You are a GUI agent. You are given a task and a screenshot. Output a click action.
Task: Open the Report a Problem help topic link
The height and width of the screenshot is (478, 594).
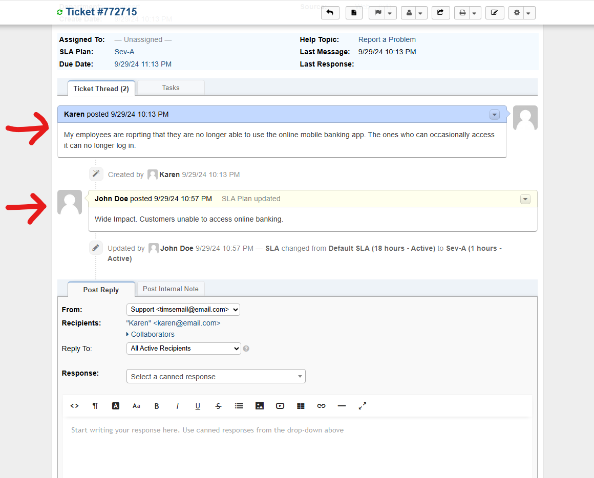[x=387, y=39]
